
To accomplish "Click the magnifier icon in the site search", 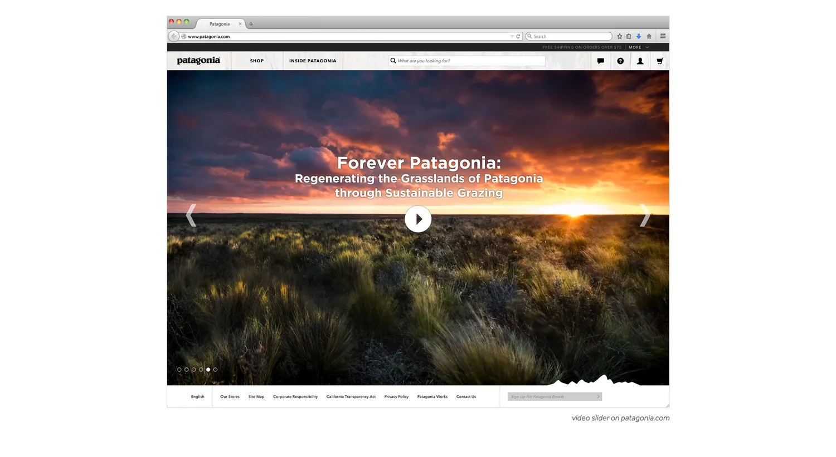I will click(x=393, y=61).
